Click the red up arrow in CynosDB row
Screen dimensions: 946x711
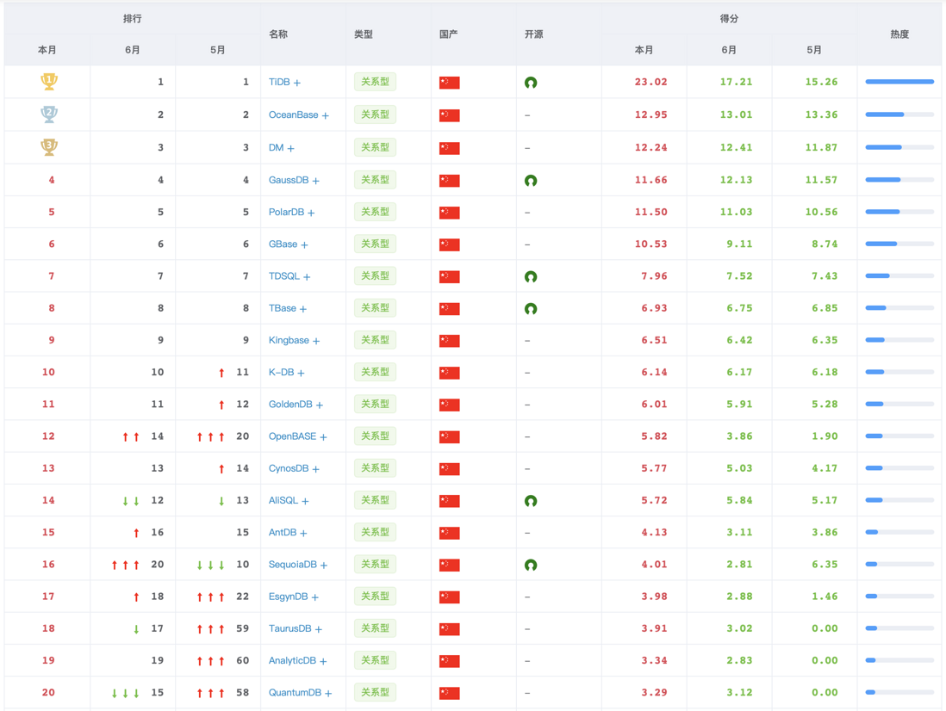(x=221, y=469)
